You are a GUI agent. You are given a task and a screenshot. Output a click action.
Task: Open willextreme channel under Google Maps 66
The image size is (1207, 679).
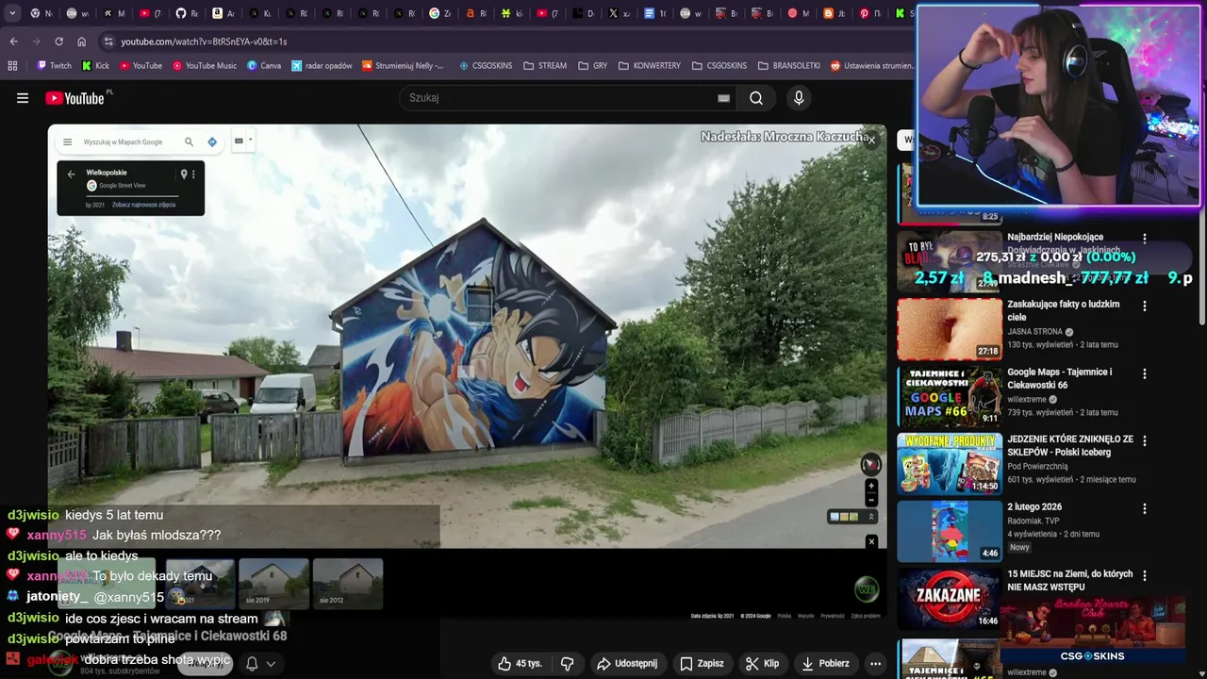click(1027, 399)
